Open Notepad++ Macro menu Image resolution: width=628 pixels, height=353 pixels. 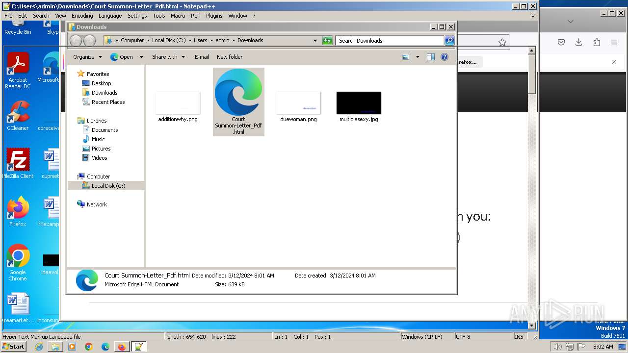coord(178,16)
